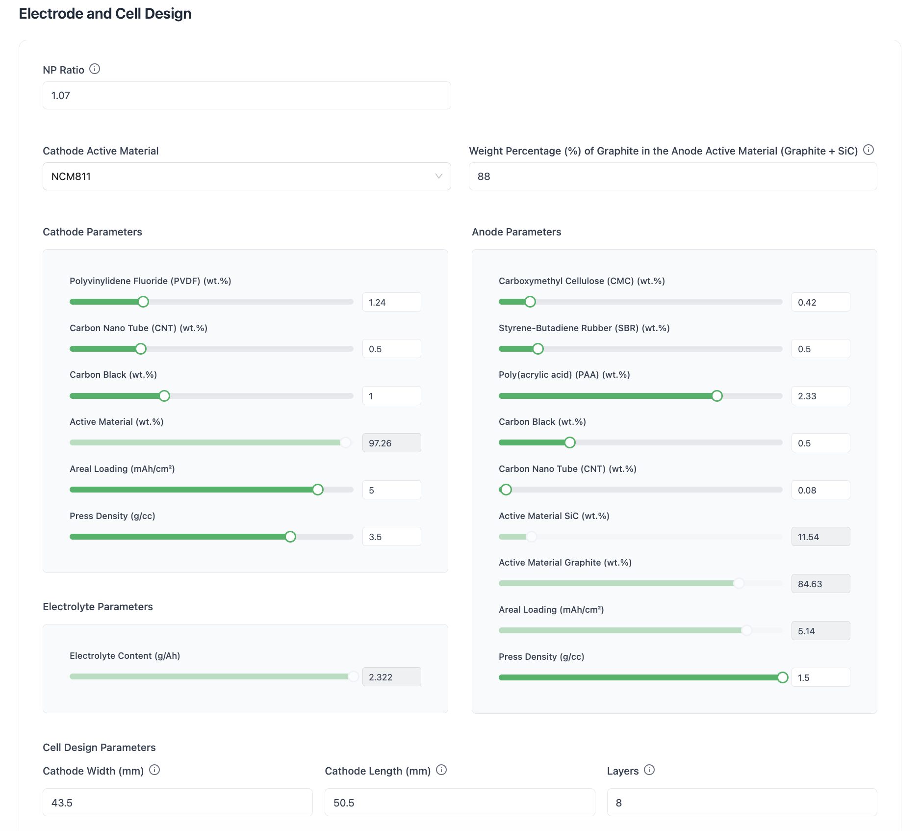920x831 pixels.
Task: Click the Graphite weight percentage input field
Action: click(x=673, y=177)
